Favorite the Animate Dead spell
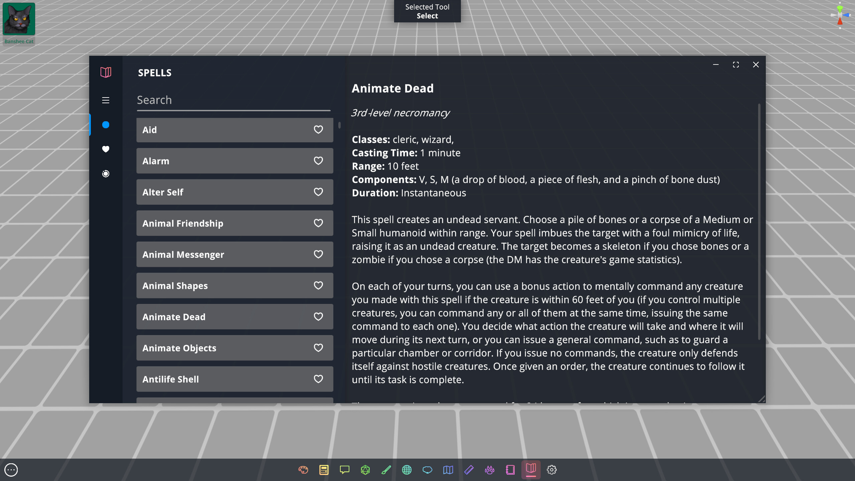855x481 pixels. coord(318,317)
